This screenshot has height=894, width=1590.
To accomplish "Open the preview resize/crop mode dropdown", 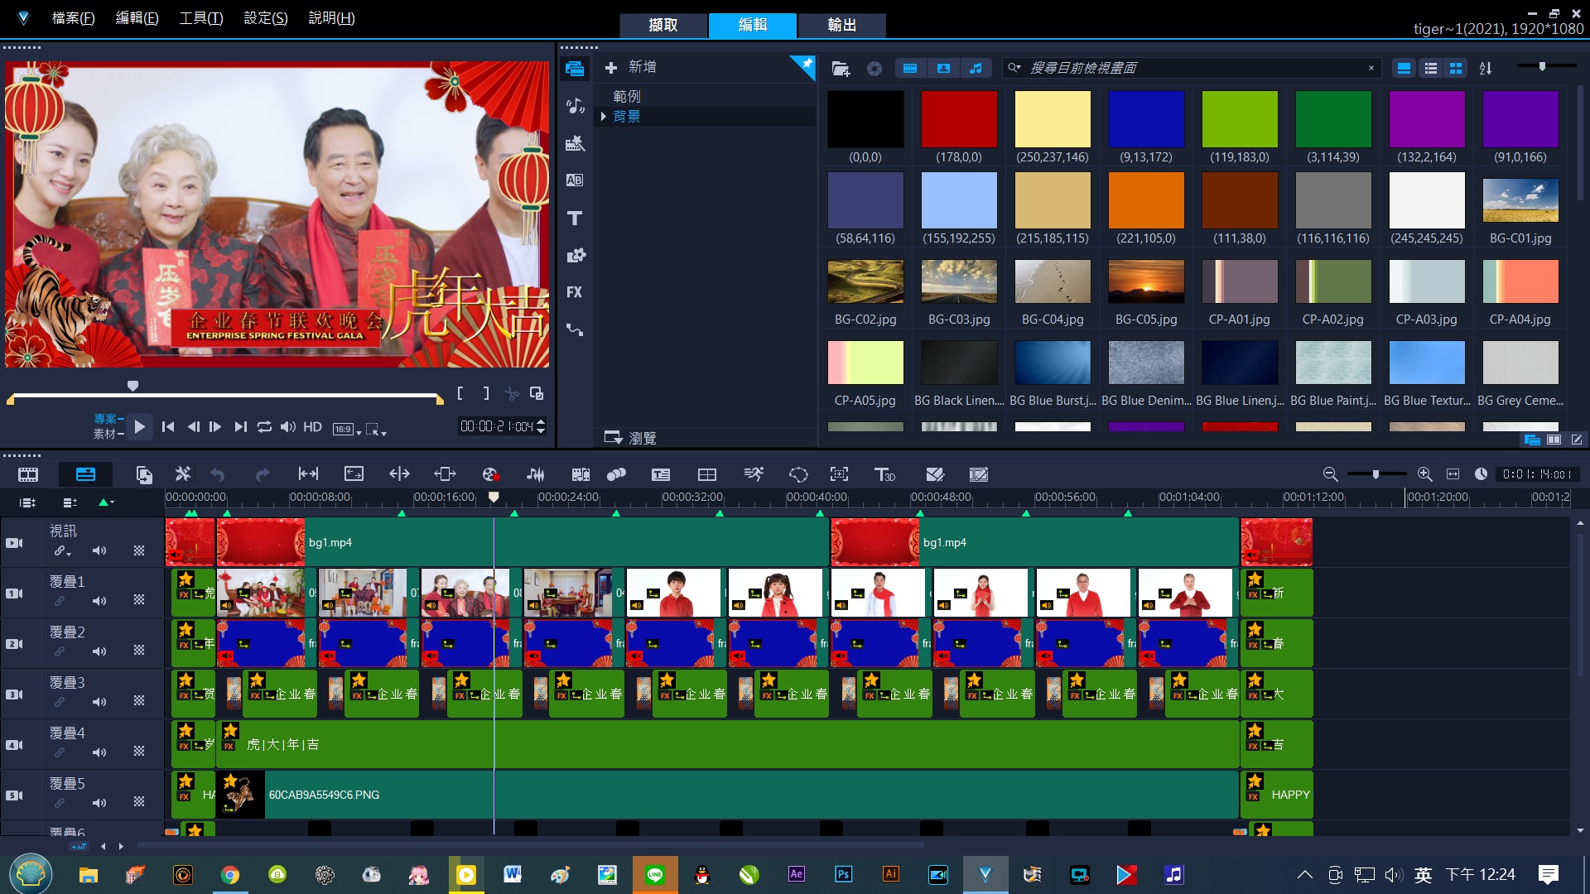I will 376,429.
